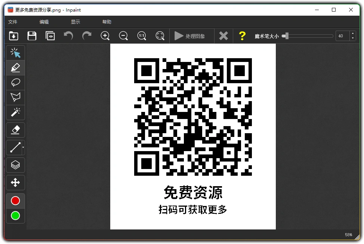Select the Move/pan tool

pos(15,182)
